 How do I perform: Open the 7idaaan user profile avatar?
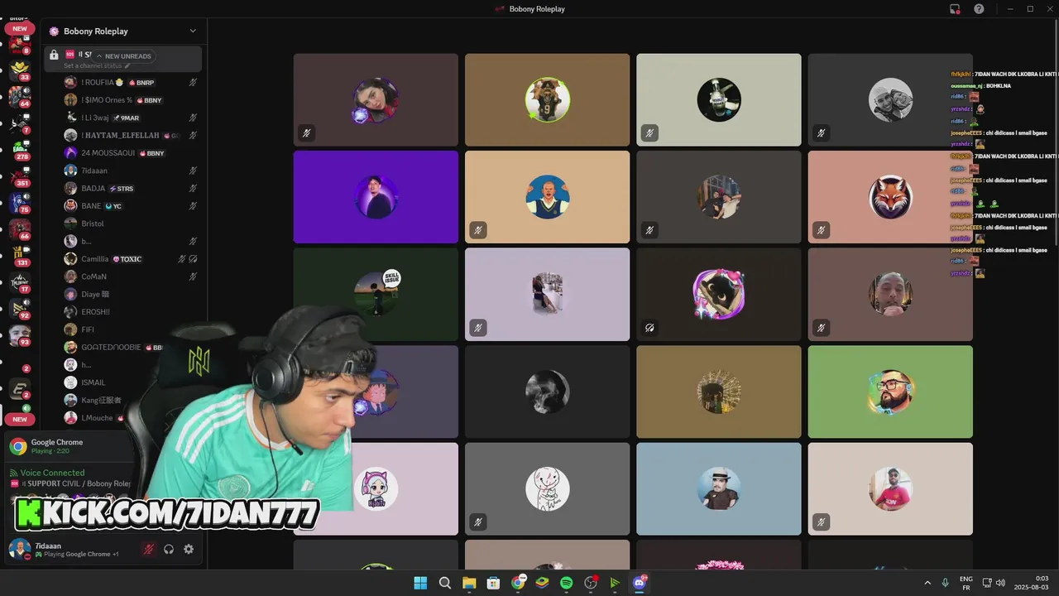pyautogui.click(x=19, y=549)
